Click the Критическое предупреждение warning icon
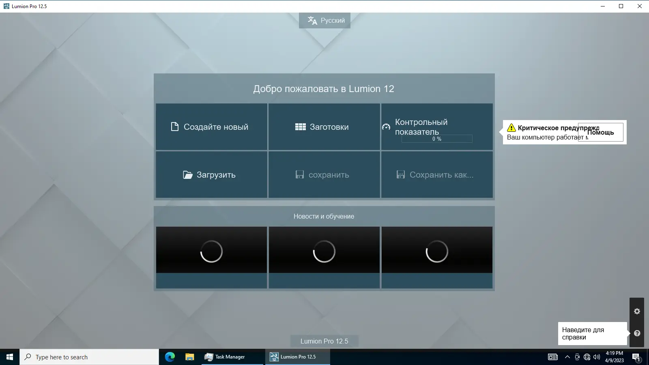 (511, 128)
